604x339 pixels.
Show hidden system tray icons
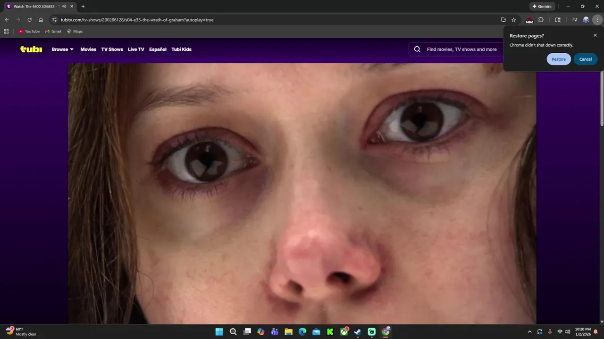[x=529, y=332]
